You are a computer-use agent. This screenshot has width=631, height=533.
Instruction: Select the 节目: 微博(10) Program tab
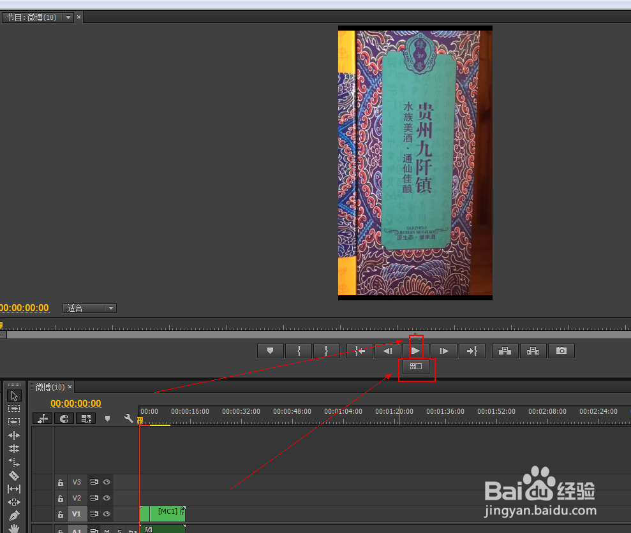(x=31, y=17)
